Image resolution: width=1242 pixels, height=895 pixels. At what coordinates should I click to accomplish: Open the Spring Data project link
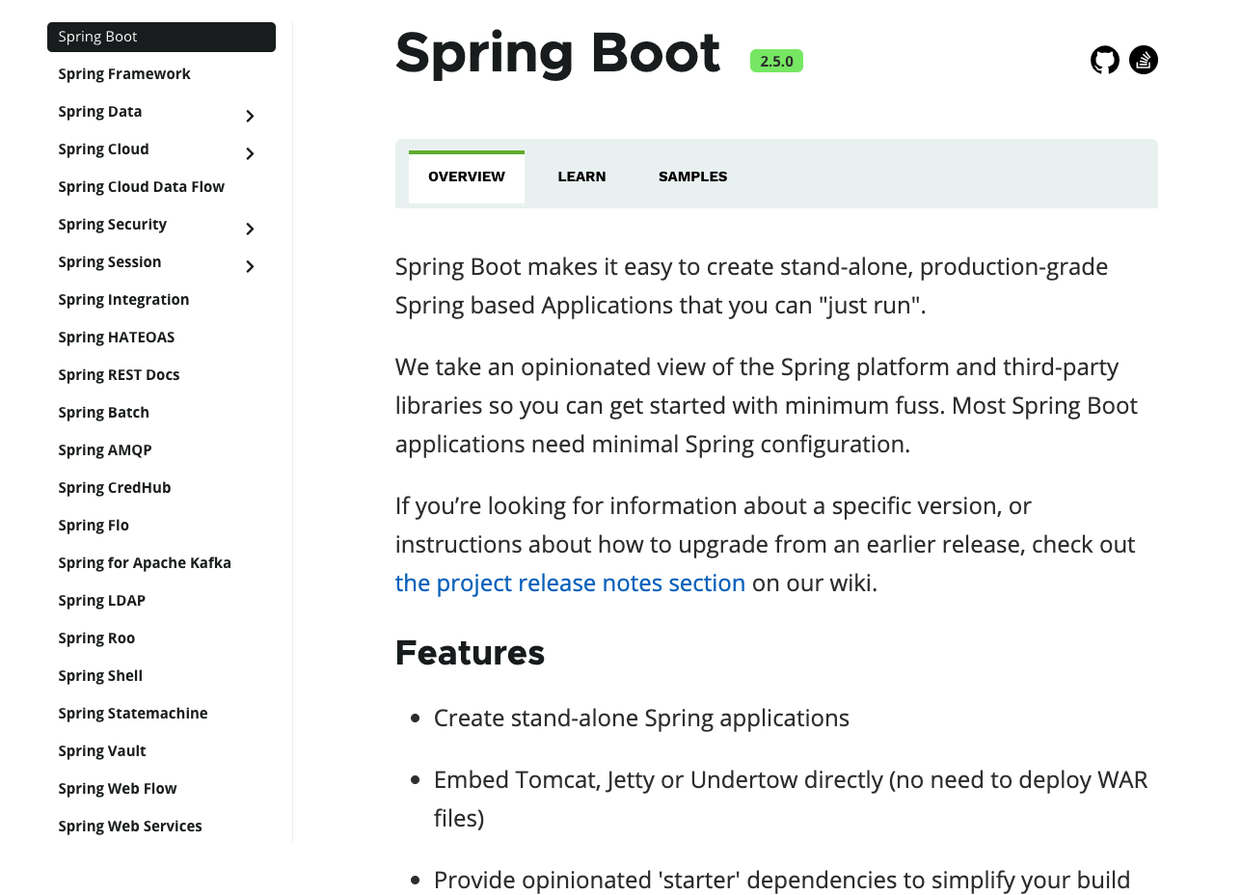click(100, 112)
